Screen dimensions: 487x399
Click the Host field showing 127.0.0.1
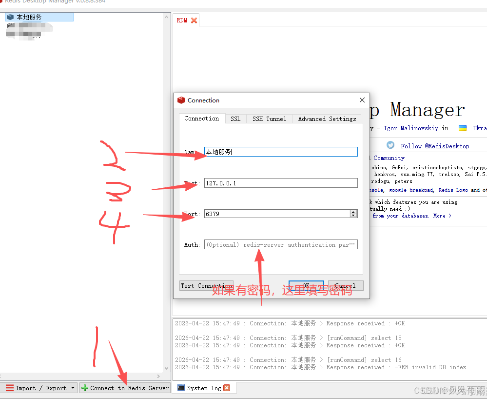[x=281, y=183]
